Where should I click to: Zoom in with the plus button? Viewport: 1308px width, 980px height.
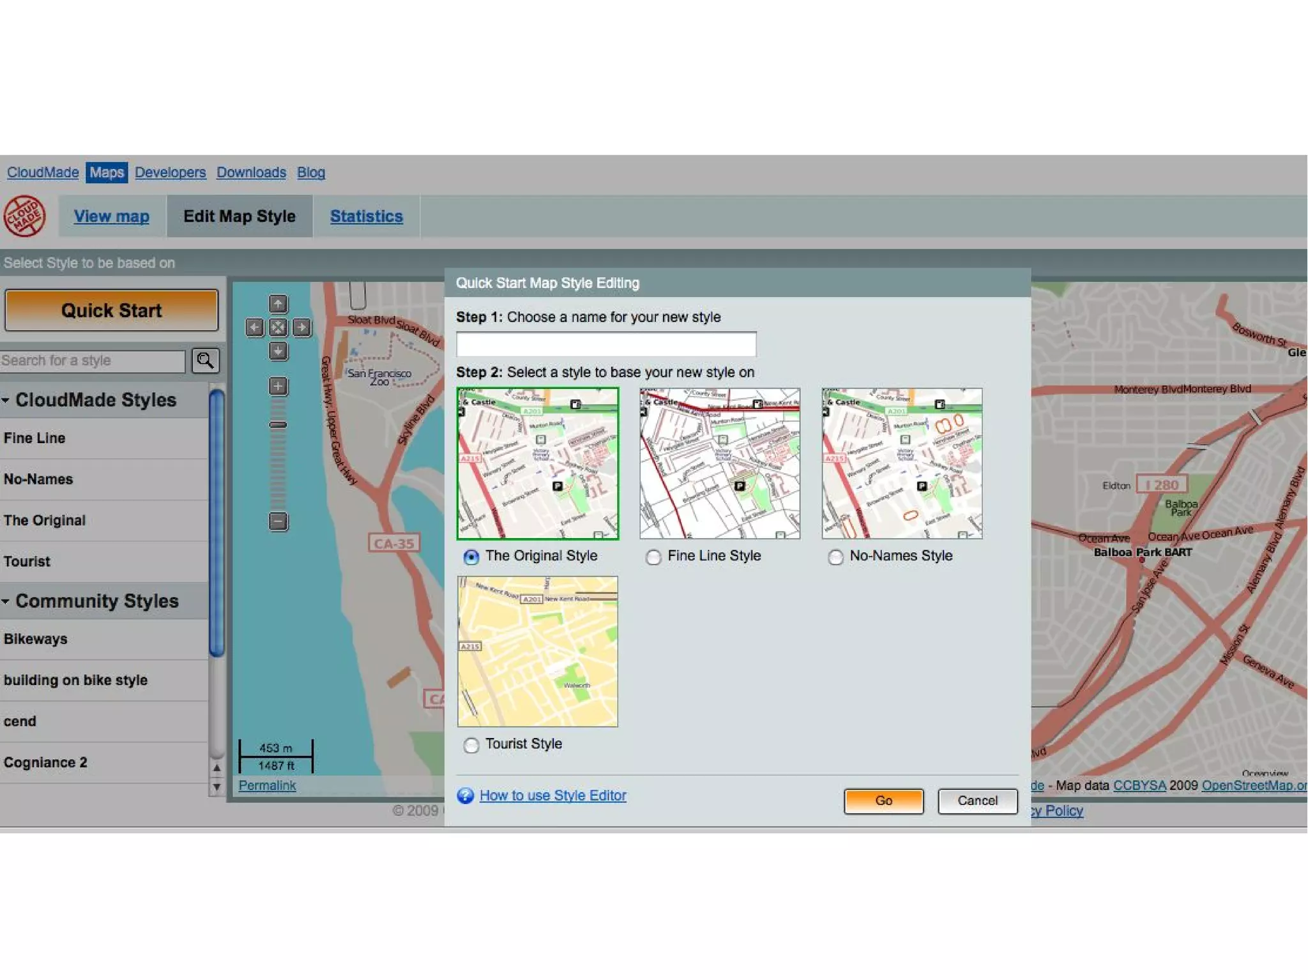[278, 386]
